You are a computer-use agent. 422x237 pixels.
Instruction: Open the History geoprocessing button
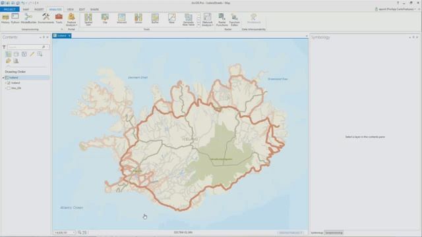click(x=5, y=19)
